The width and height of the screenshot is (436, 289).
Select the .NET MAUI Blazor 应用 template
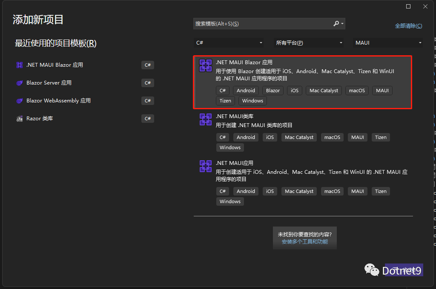point(303,82)
